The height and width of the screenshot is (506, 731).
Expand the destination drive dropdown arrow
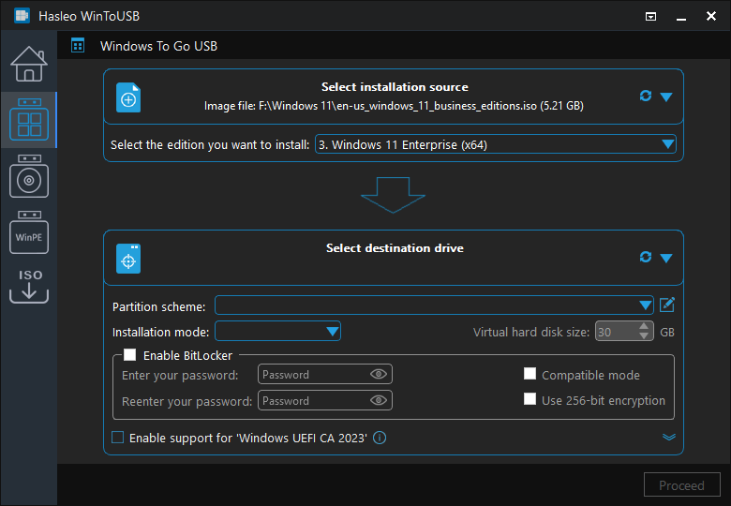coord(666,258)
